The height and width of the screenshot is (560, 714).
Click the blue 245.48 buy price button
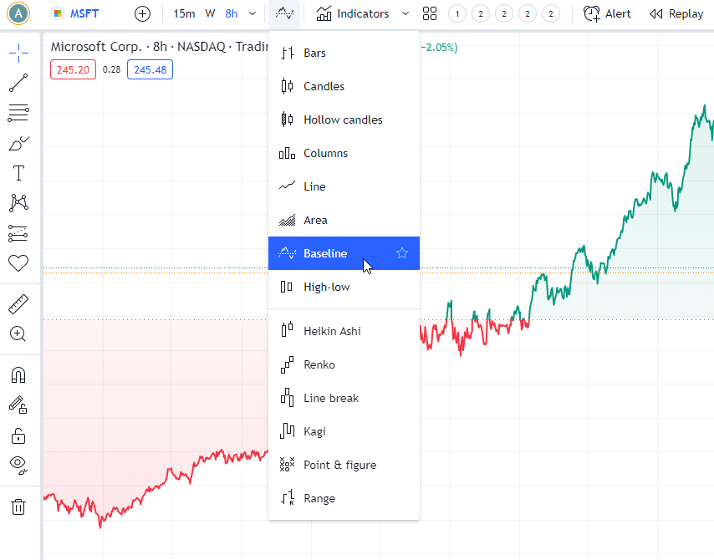tap(150, 69)
